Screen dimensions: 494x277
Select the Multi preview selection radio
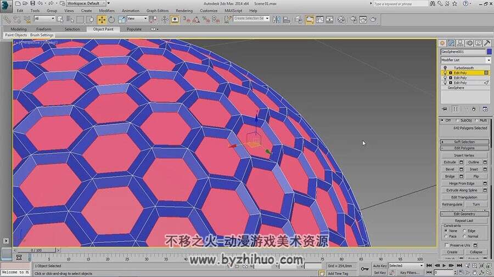476,120
